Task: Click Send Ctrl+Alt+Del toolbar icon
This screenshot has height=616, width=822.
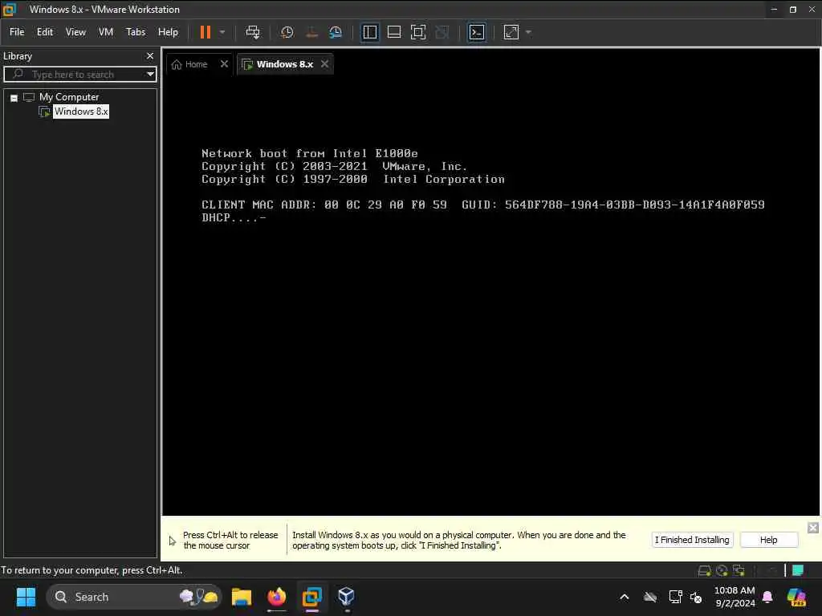Action: click(253, 32)
